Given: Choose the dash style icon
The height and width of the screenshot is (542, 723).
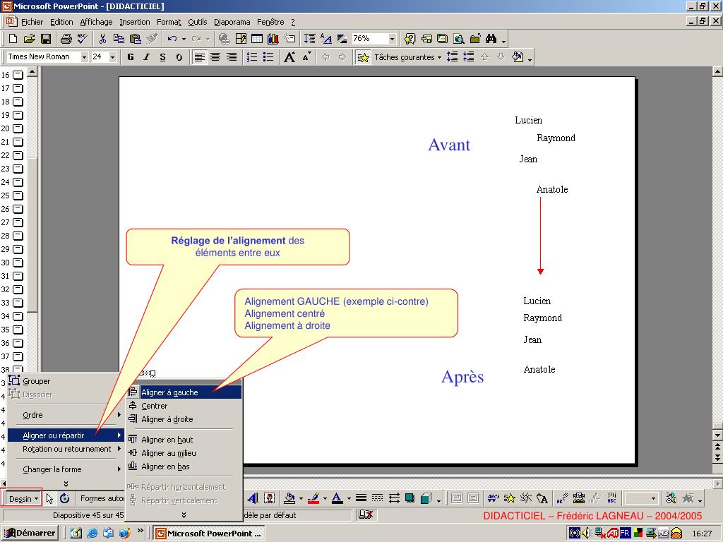Looking at the screenshot, I should tap(377, 498).
